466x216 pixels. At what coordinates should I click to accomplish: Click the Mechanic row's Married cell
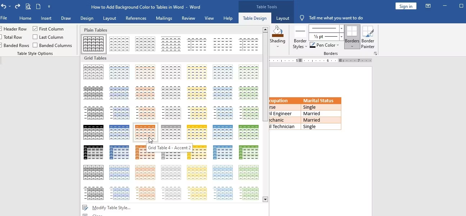coord(321,120)
